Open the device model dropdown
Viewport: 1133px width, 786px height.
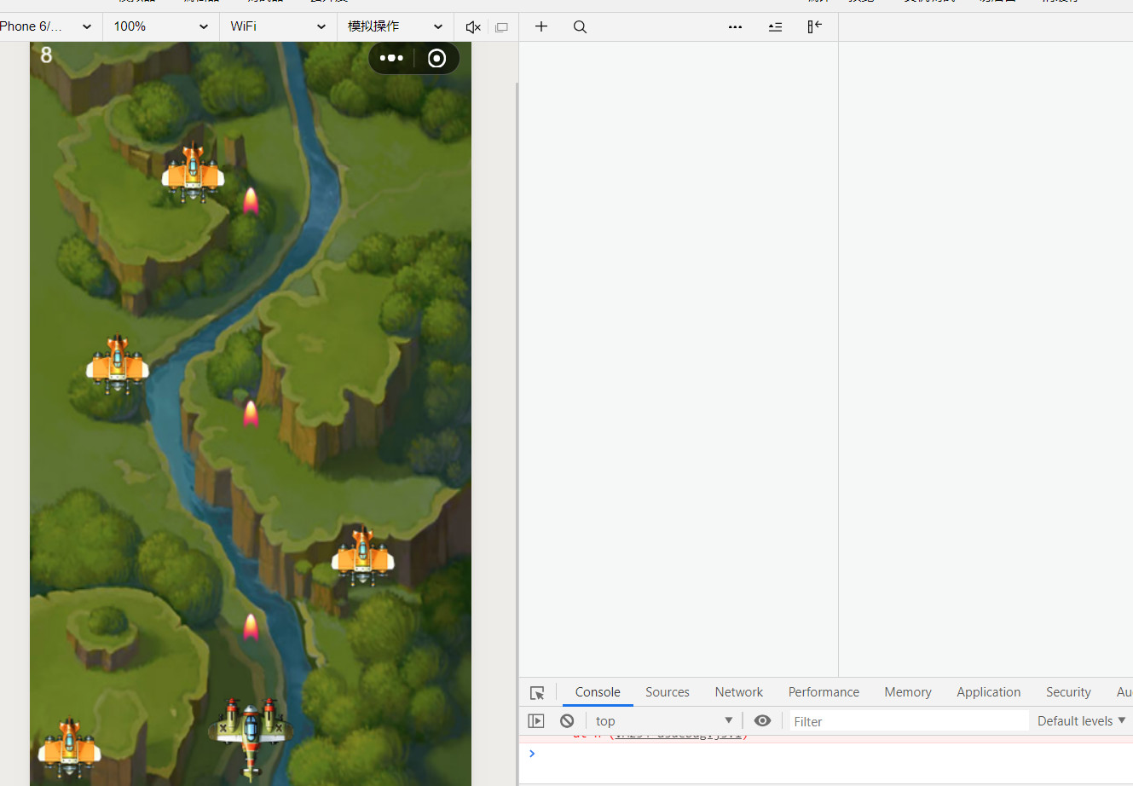point(47,26)
